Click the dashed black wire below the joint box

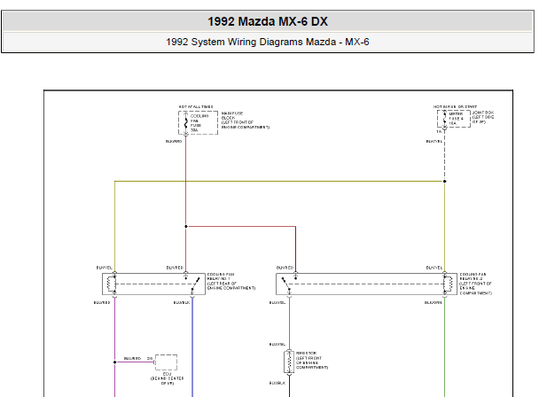[444, 155]
